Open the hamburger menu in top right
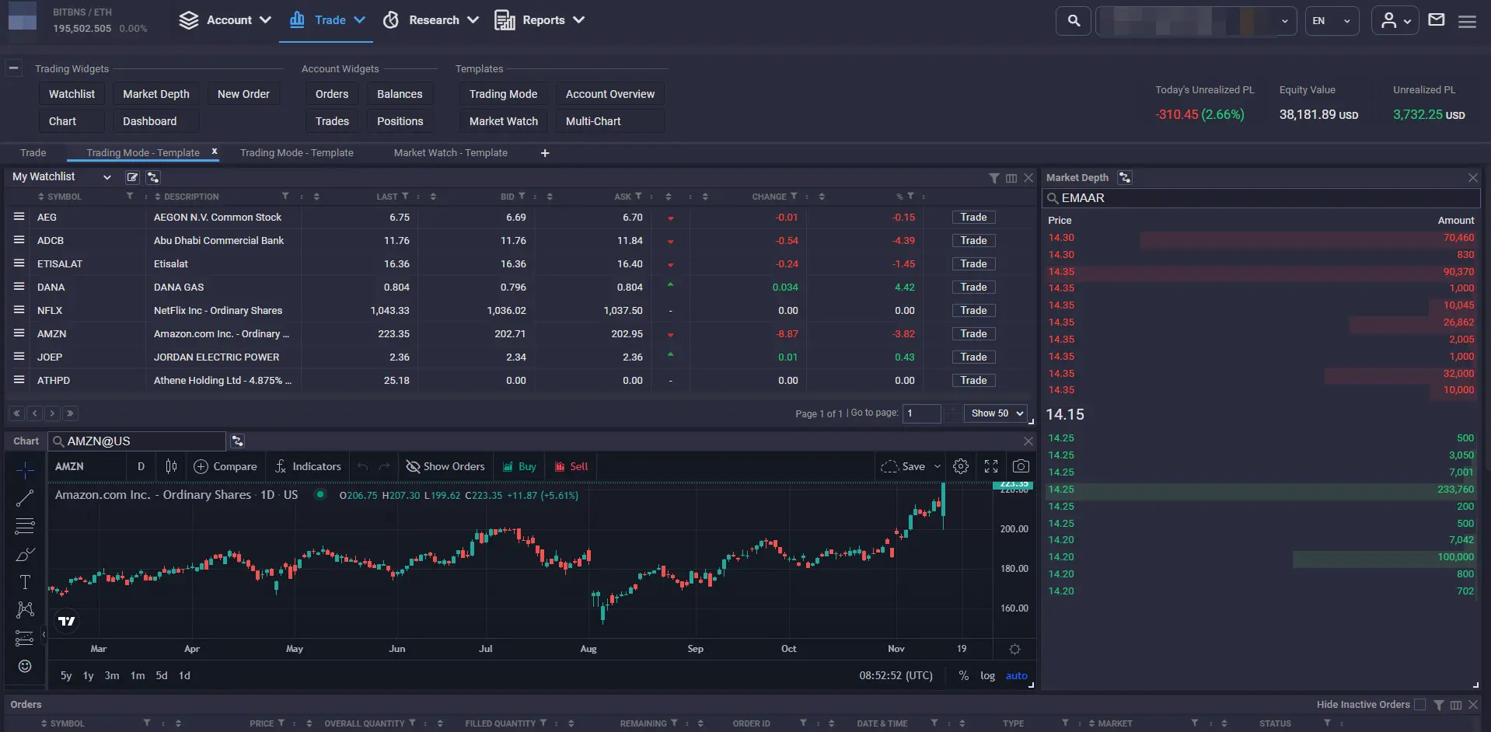Image resolution: width=1491 pixels, height=732 pixels. tap(1467, 21)
